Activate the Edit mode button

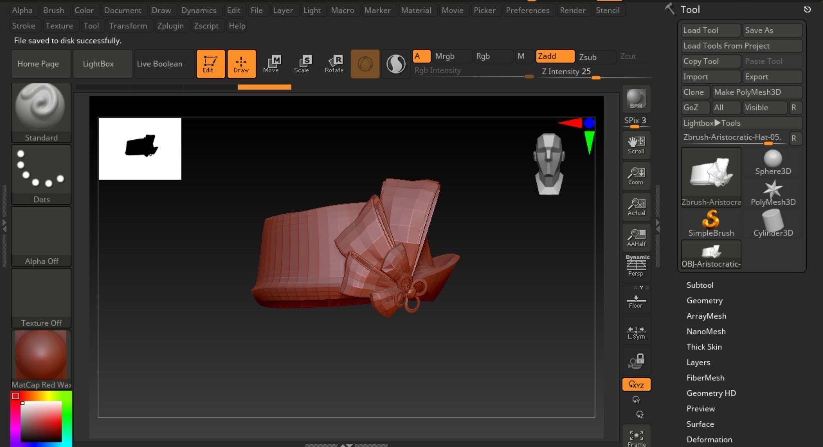pyautogui.click(x=210, y=64)
